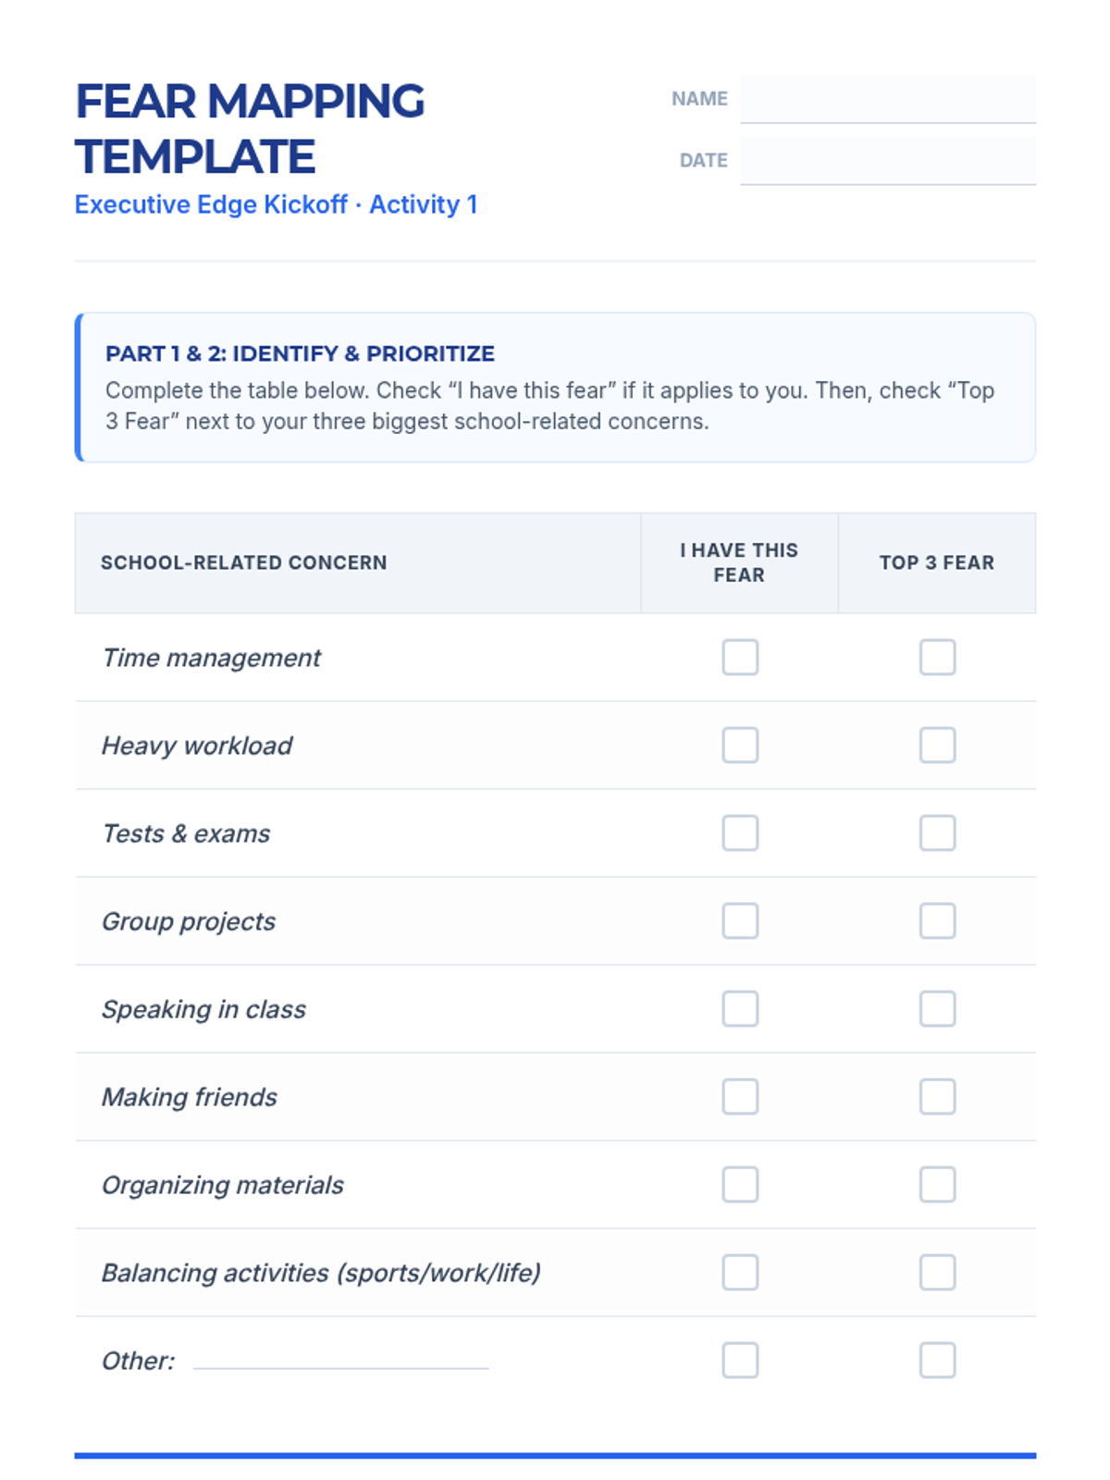Click the Name input field
The height and width of the screenshot is (1480, 1110).
pyautogui.click(x=887, y=99)
